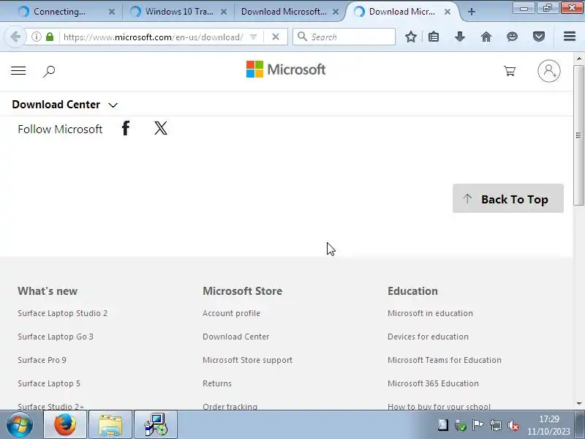The width and height of the screenshot is (585, 439).
Task: Click the green padlock security icon
Action: click(x=50, y=37)
